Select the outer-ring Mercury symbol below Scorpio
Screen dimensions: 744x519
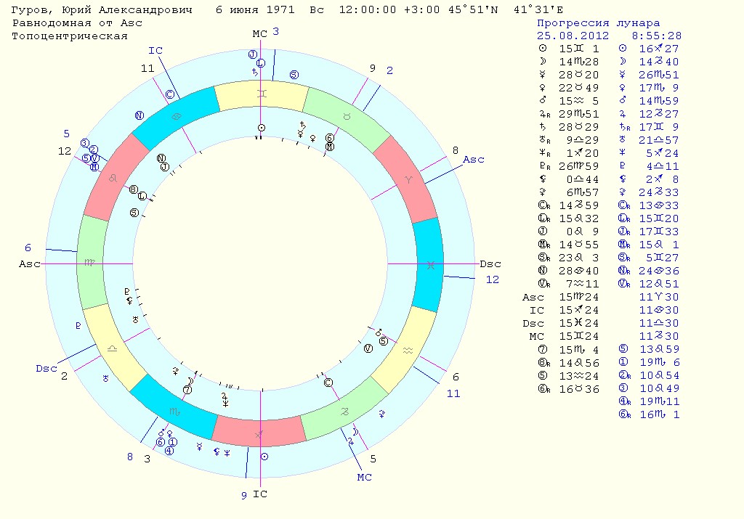200,446
